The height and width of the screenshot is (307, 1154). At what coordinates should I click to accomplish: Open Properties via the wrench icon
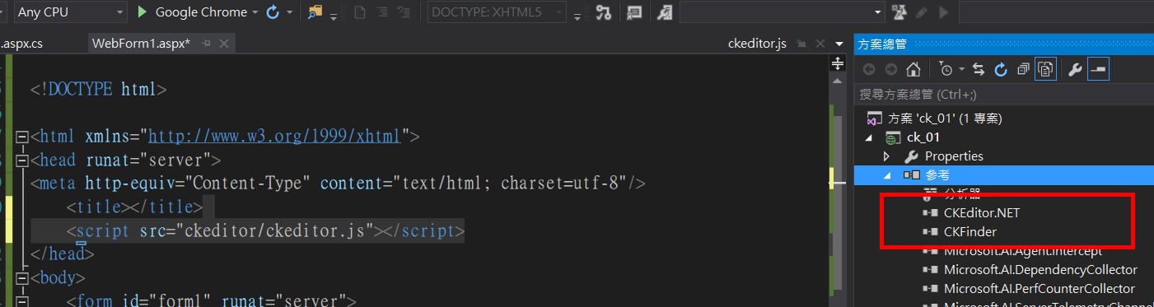point(1075,69)
